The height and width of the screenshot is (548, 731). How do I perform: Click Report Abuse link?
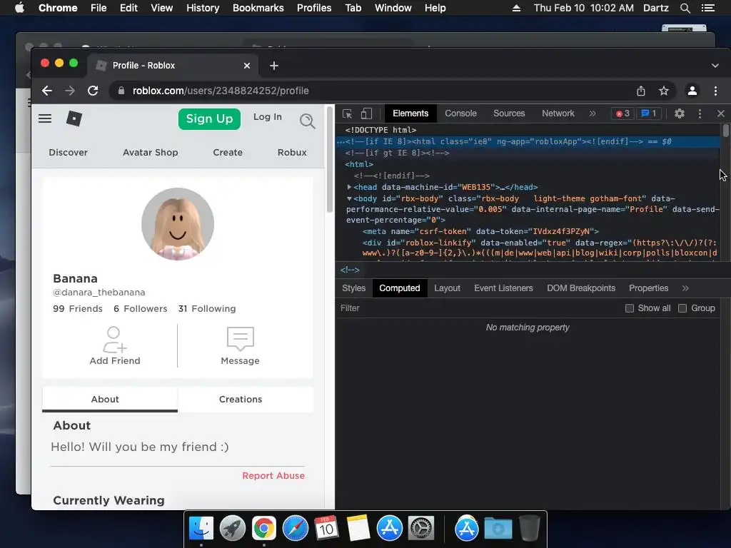click(273, 476)
